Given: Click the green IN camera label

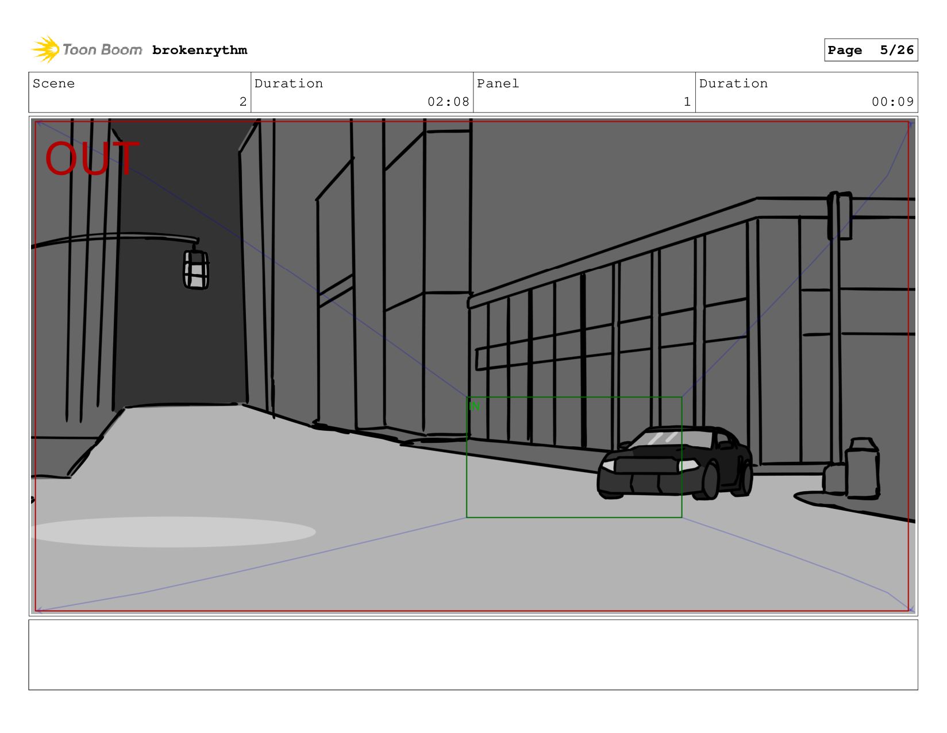Looking at the screenshot, I should (474, 406).
